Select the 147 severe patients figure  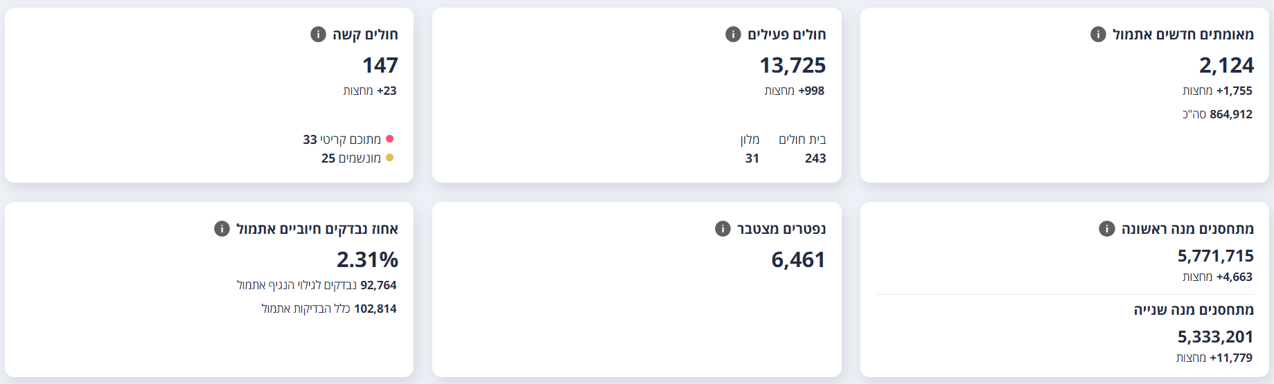tap(380, 65)
